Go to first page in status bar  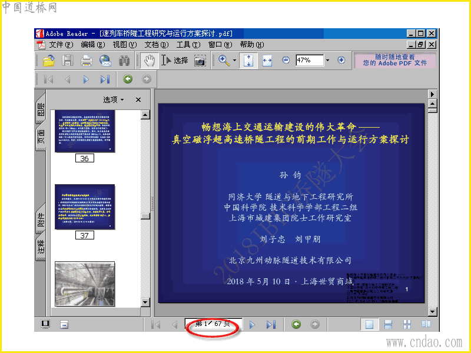pos(155,325)
